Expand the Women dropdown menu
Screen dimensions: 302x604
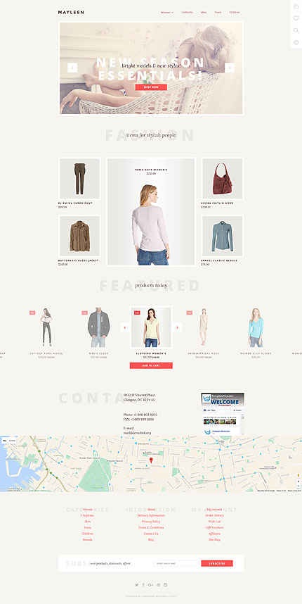point(167,13)
